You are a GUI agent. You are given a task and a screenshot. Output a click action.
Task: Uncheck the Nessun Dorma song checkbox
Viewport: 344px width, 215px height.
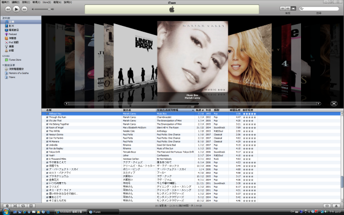tap(47, 134)
